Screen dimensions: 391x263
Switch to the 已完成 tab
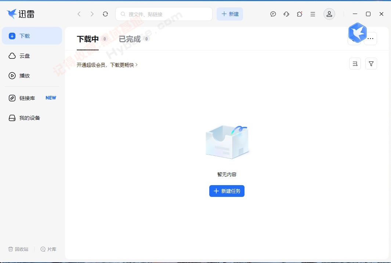130,39
